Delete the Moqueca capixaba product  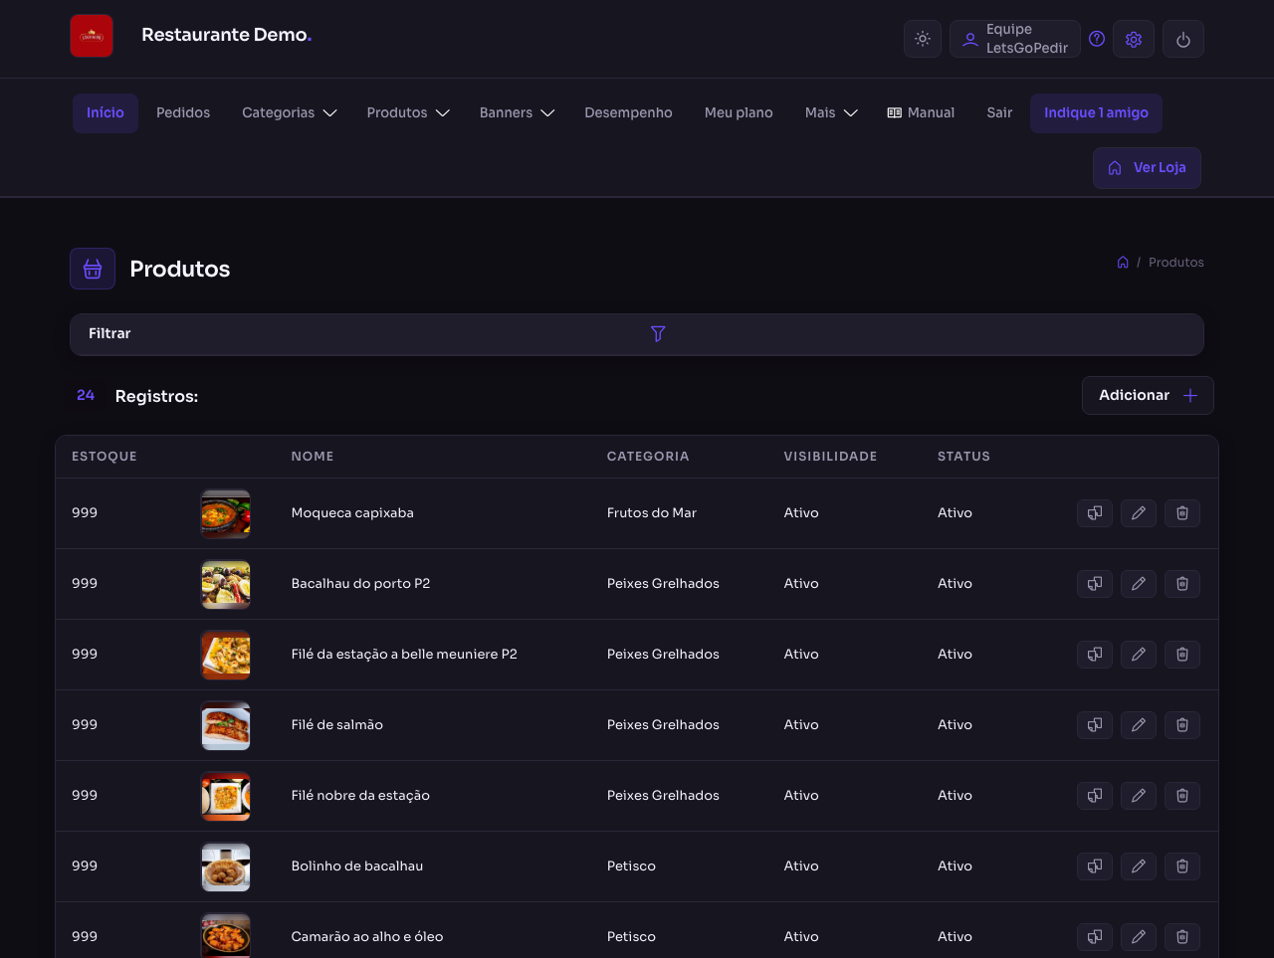click(x=1182, y=513)
